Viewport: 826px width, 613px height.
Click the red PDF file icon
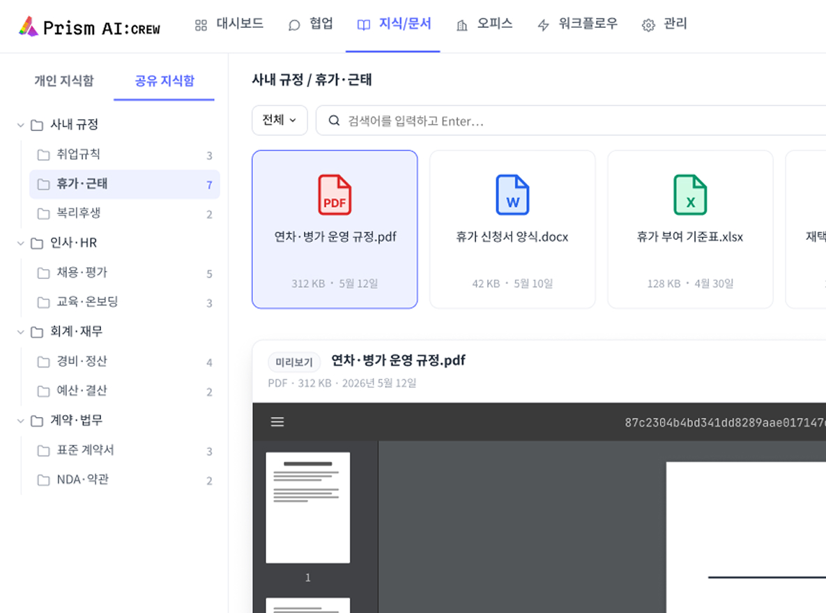pyautogui.click(x=335, y=195)
